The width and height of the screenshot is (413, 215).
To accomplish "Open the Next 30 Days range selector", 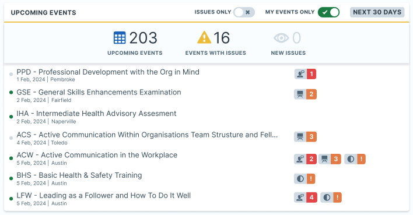I will coord(377,12).
